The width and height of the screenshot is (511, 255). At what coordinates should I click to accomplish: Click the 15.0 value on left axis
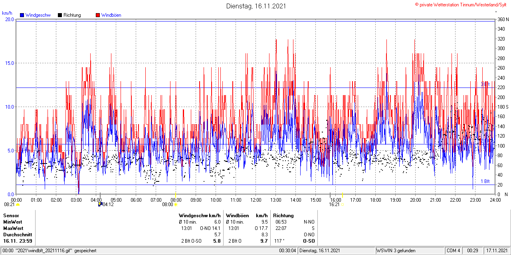(x=9, y=63)
